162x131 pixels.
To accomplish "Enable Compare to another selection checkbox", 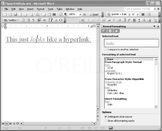I will 105,49.
